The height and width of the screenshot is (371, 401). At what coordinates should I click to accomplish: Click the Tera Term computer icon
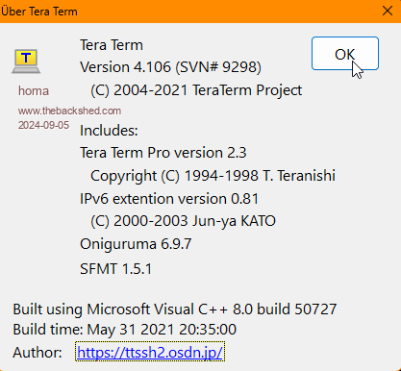coord(26,61)
